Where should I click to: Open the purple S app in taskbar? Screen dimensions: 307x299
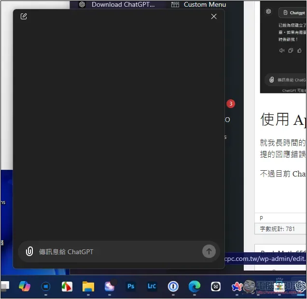110,286
